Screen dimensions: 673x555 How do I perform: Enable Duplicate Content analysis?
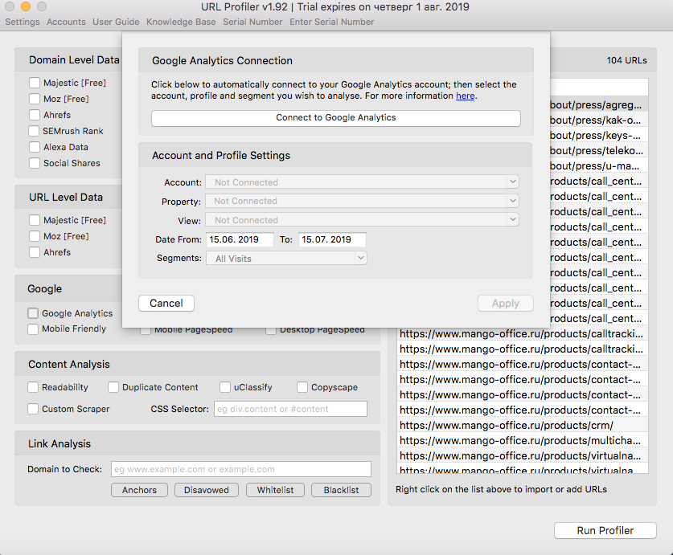(113, 387)
